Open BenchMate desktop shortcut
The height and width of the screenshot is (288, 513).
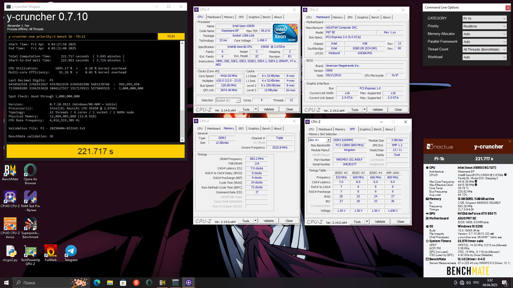10,172
